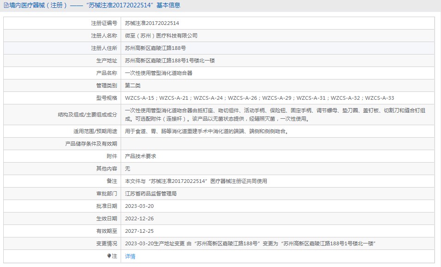The image size is (441, 267).
Task: Click the 变更情况 row label
Action: [x=107, y=244]
